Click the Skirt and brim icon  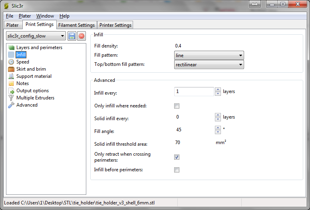[x=11, y=69]
